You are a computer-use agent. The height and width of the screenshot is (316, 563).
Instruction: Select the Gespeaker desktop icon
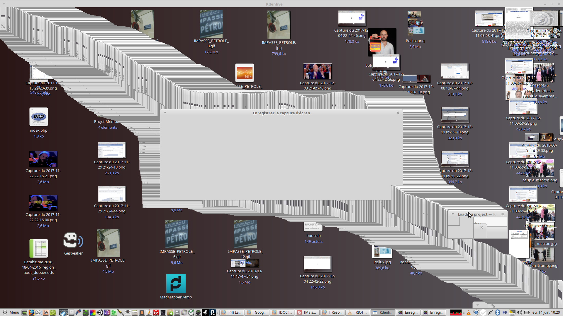73,241
